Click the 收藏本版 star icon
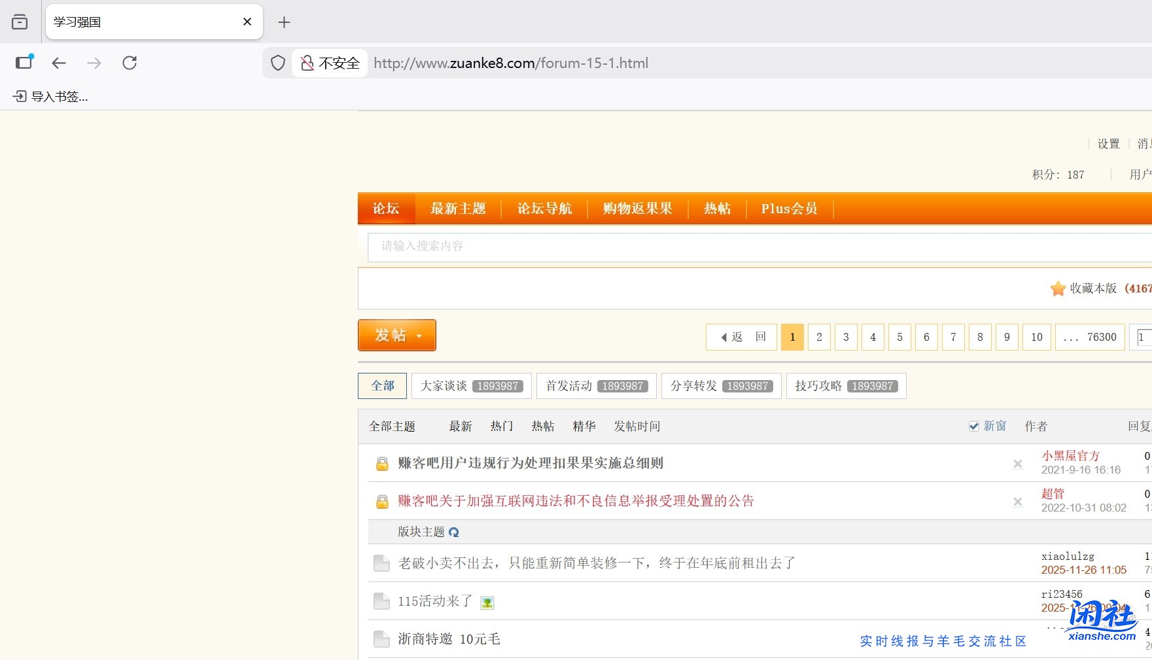The height and width of the screenshot is (660, 1152). point(1057,288)
